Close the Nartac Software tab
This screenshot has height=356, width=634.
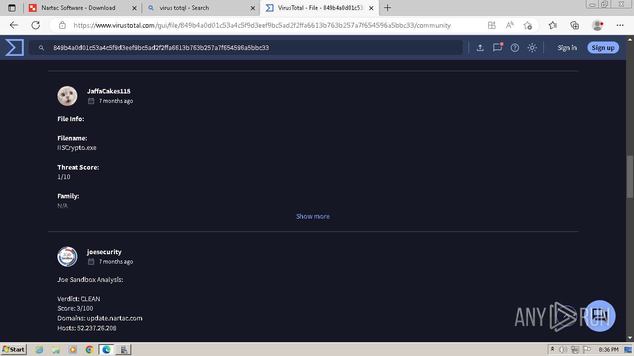pos(135,8)
